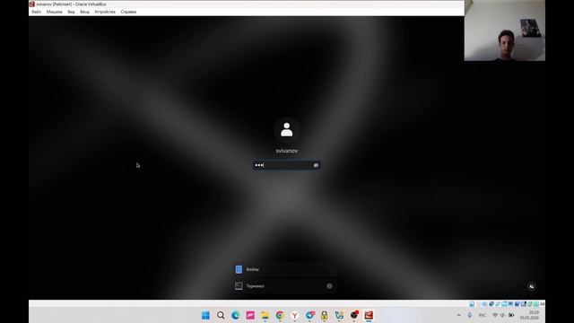Switch the РУС input language indicator
The height and width of the screenshot is (323, 574).
pyautogui.click(x=483, y=315)
